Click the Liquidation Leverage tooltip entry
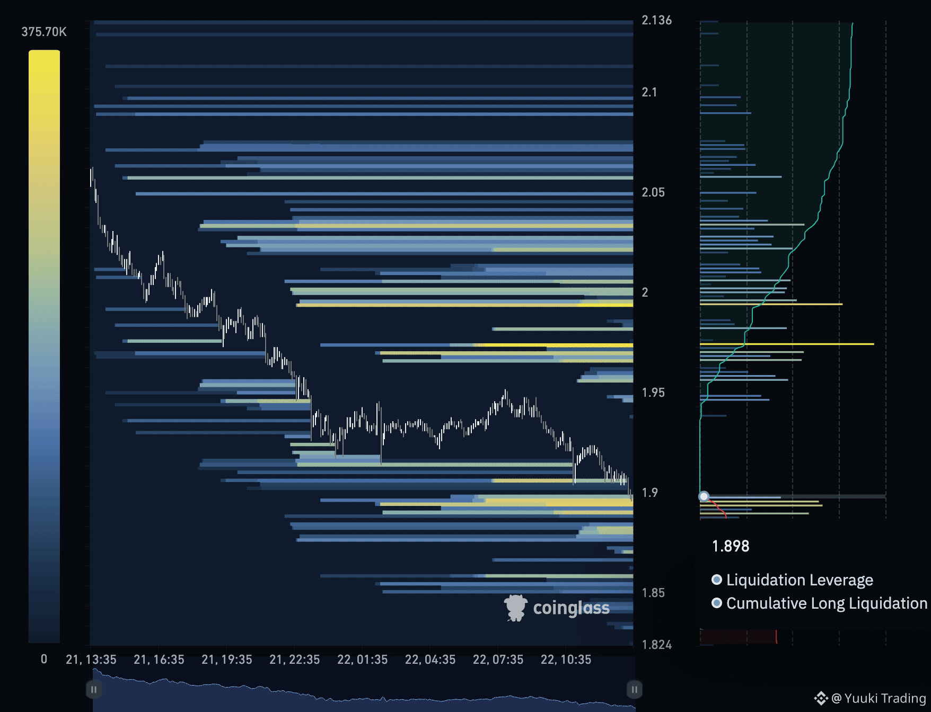Viewport: 931px width, 712px height. (x=793, y=580)
